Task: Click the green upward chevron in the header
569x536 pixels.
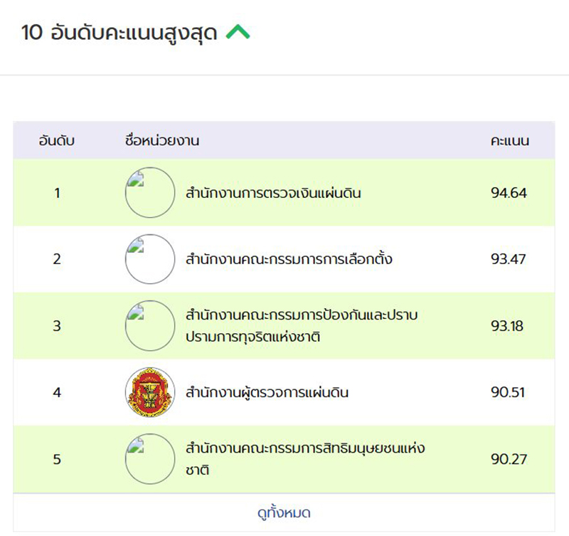Action: [238, 31]
